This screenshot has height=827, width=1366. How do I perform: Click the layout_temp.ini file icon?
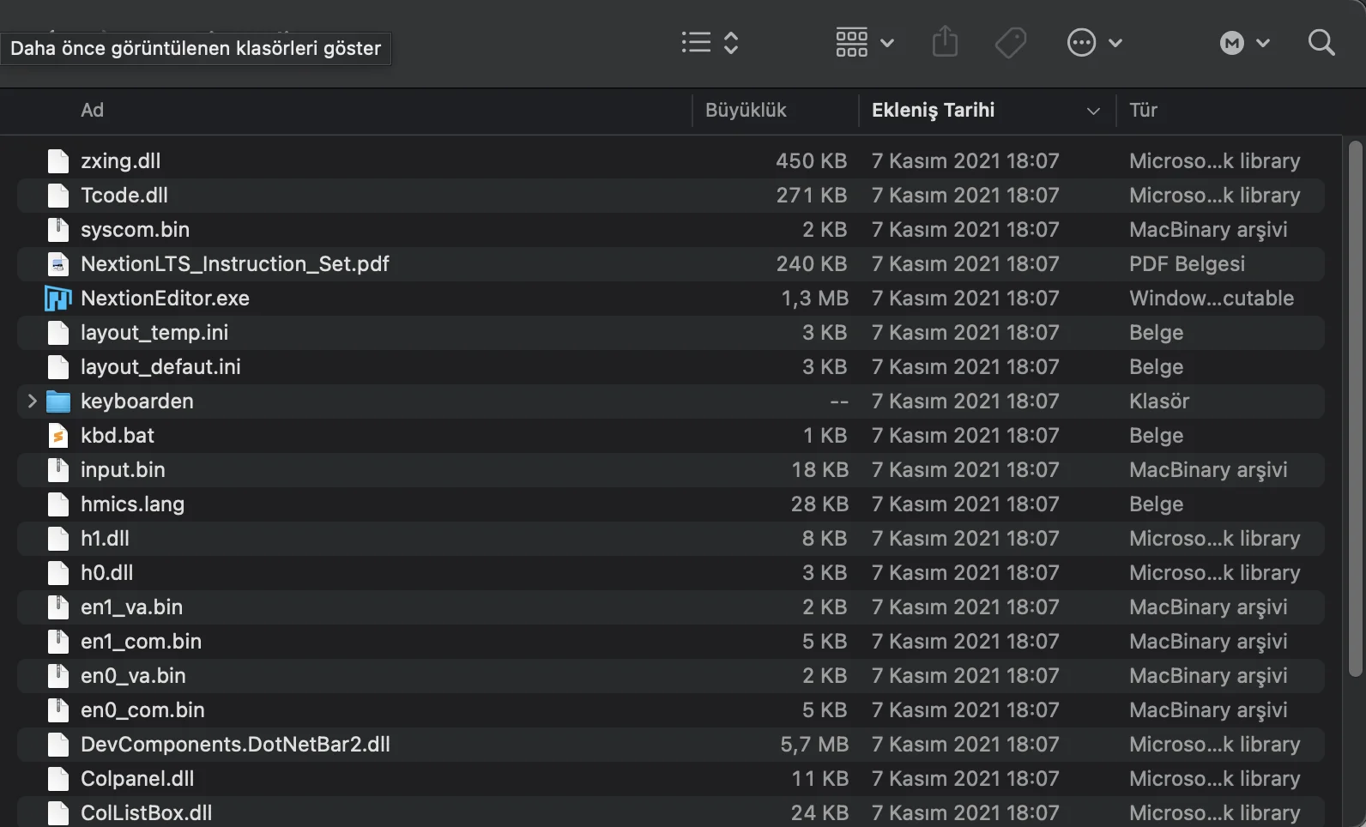click(57, 332)
